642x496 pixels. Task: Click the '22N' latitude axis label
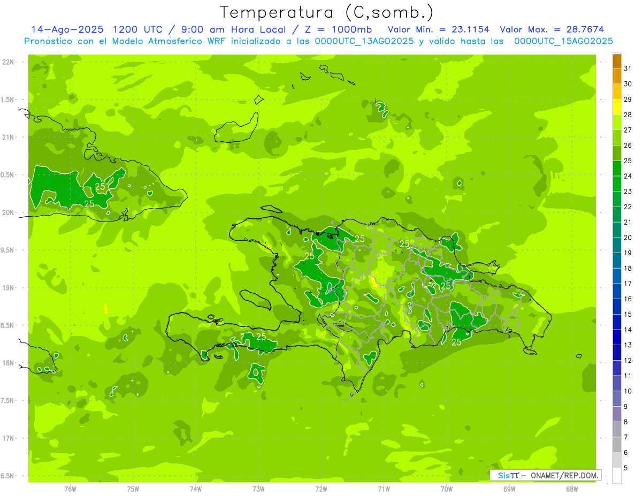pyautogui.click(x=8, y=62)
